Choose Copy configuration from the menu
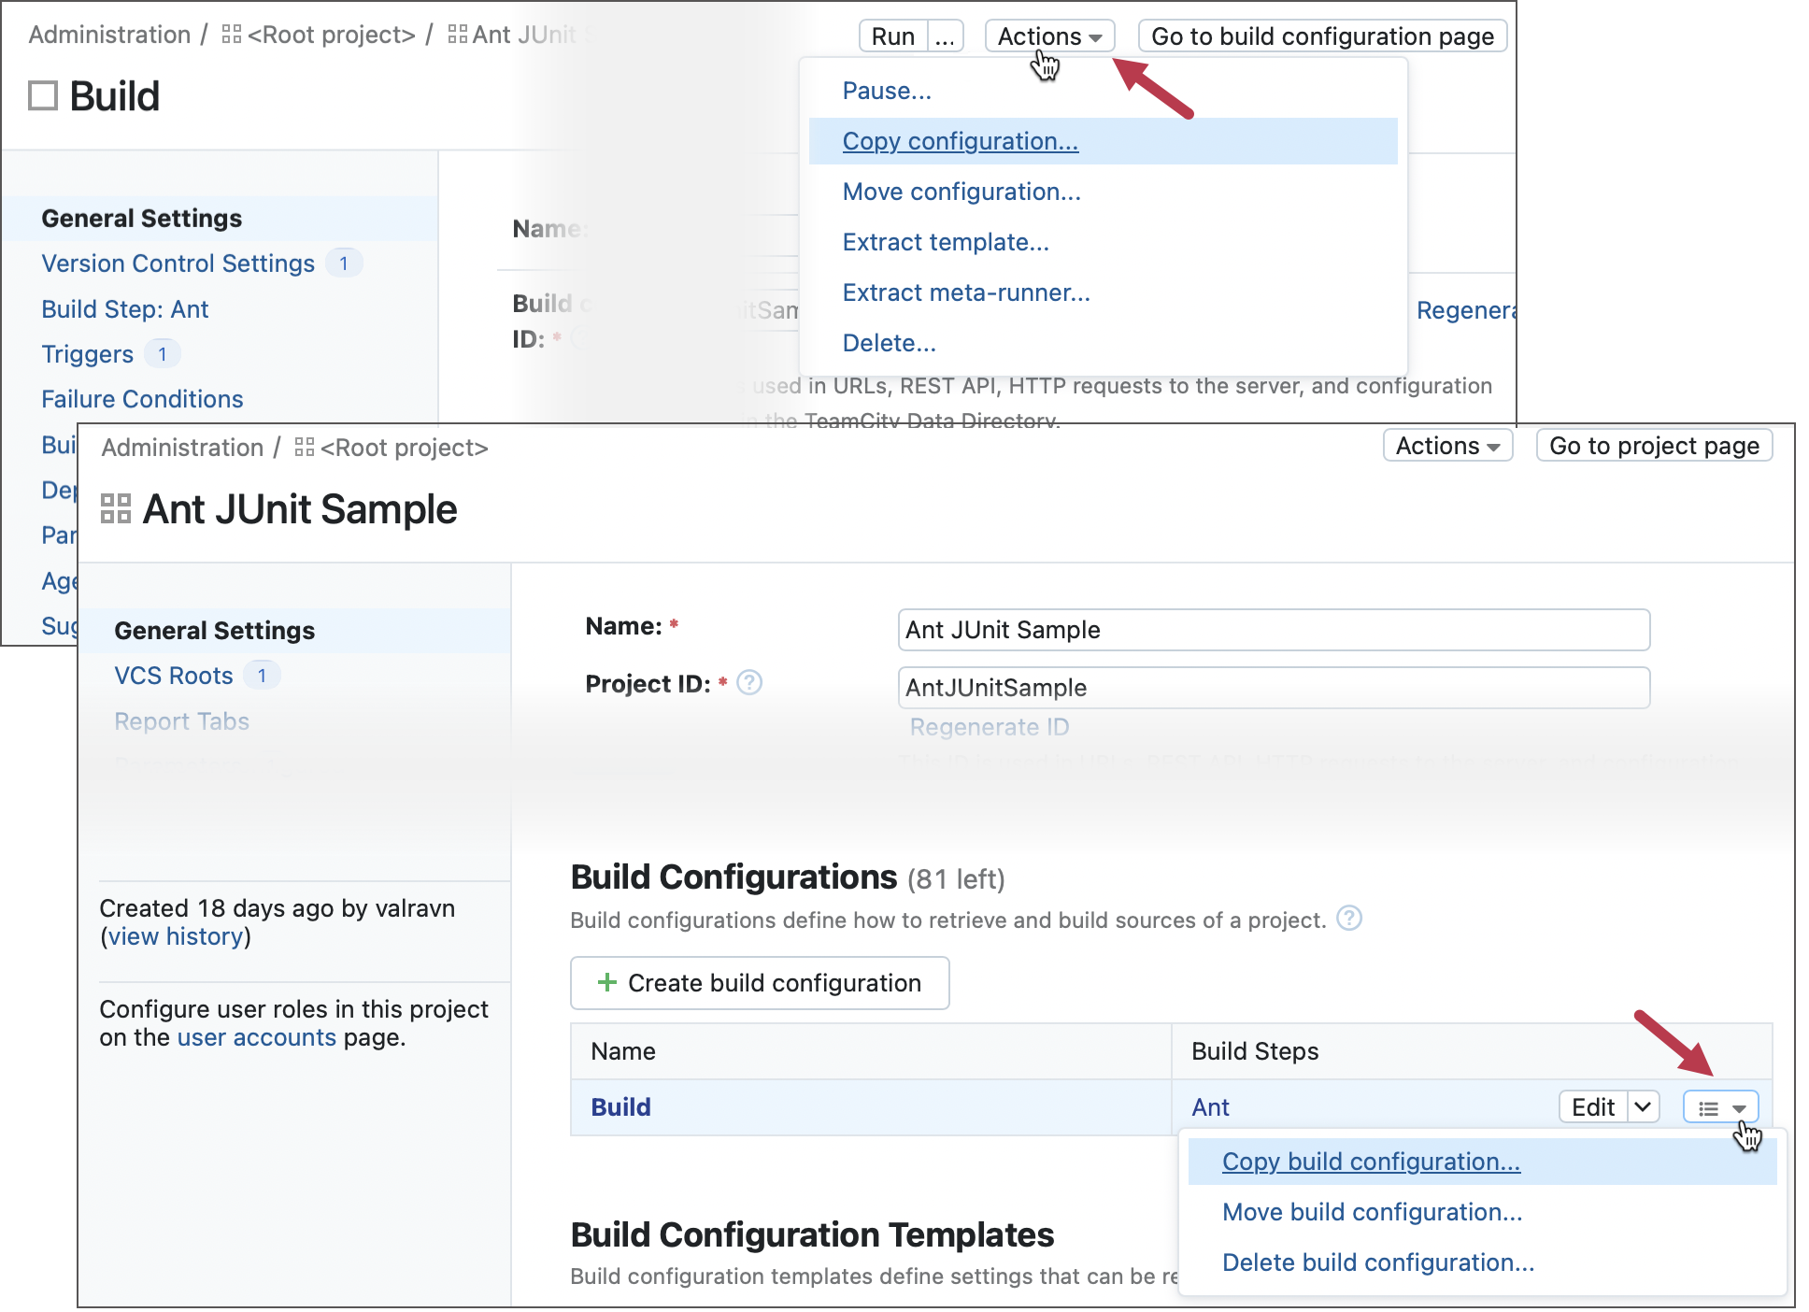Viewport: 1809px width, 1312px height. [961, 141]
